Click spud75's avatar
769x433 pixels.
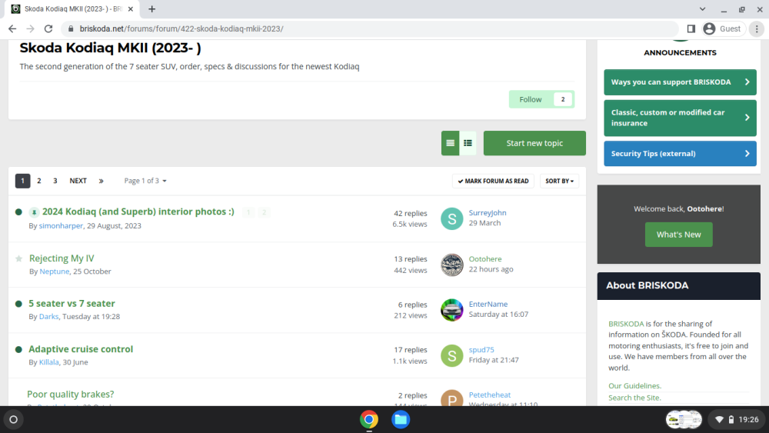click(451, 356)
